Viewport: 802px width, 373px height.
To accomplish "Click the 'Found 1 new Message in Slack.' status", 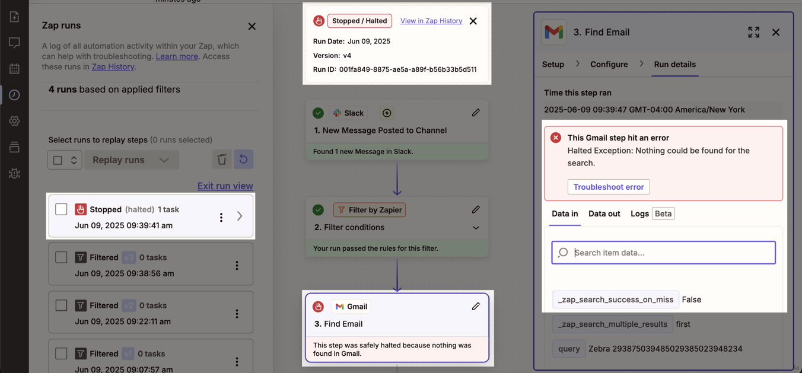I will point(363,151).
